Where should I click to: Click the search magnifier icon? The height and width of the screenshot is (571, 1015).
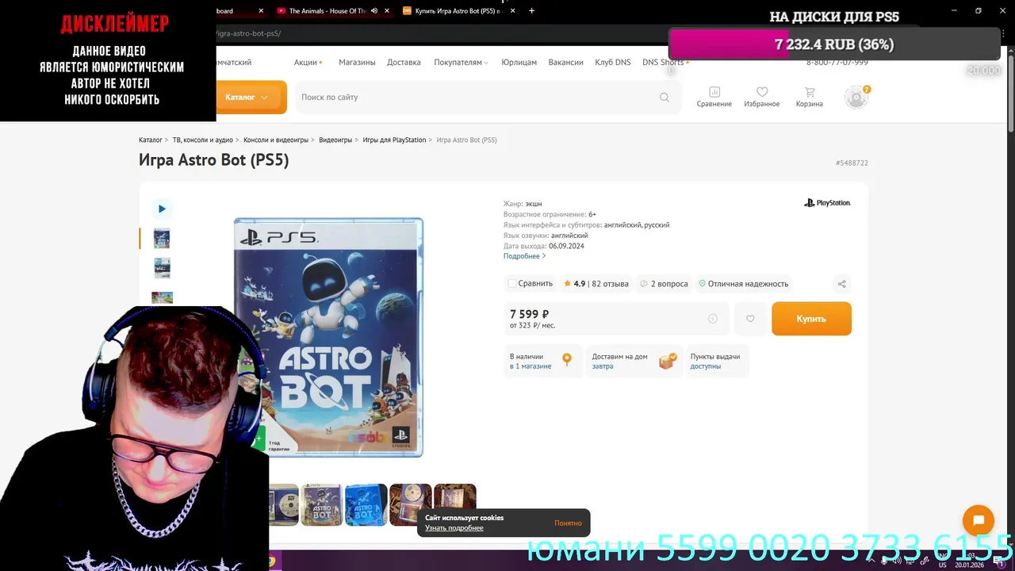(x=664, y=98)
